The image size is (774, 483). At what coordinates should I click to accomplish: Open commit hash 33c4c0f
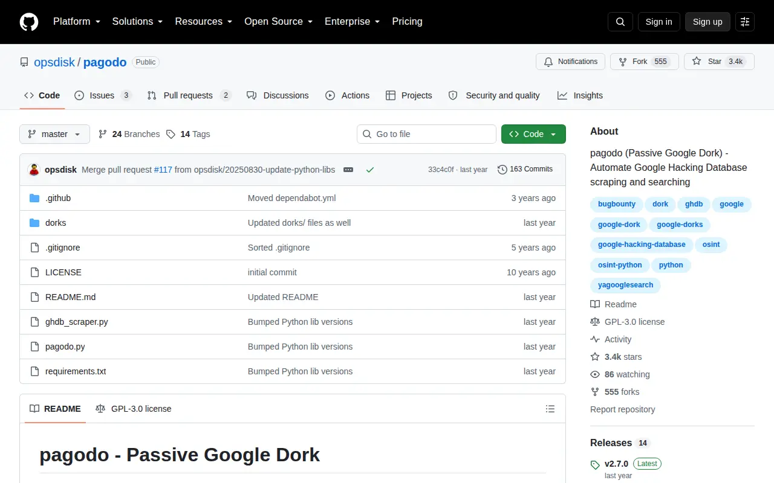pyautogui.click(x=441, y=170)
